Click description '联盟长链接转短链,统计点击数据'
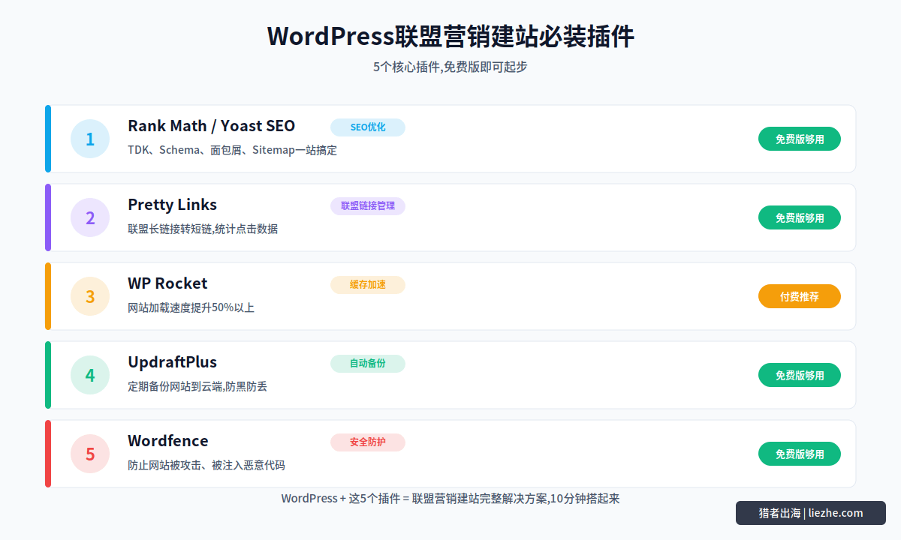This screenshot has height=540, width=901. tap(203, 229)
